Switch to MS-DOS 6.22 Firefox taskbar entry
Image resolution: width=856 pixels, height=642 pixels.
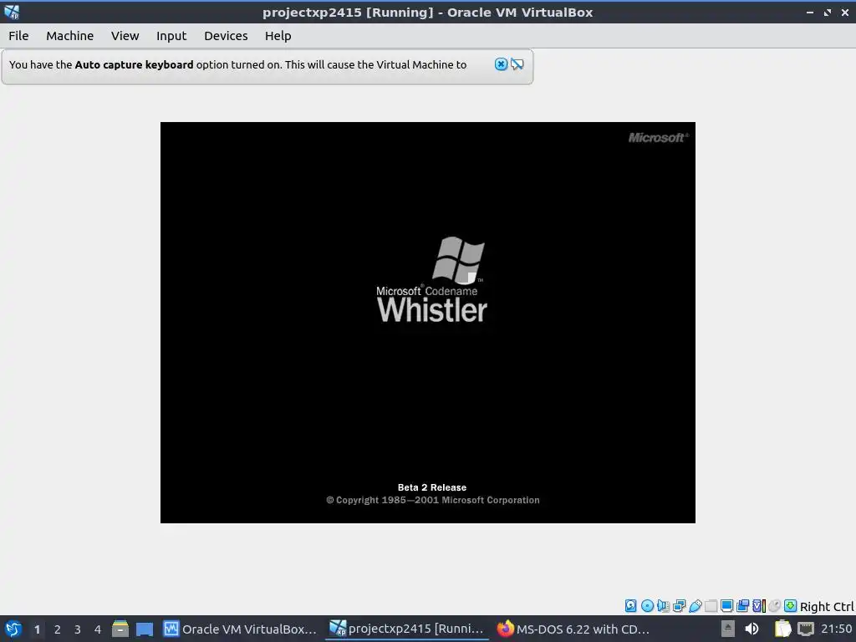pyautogui.click(x=573, y=629)
